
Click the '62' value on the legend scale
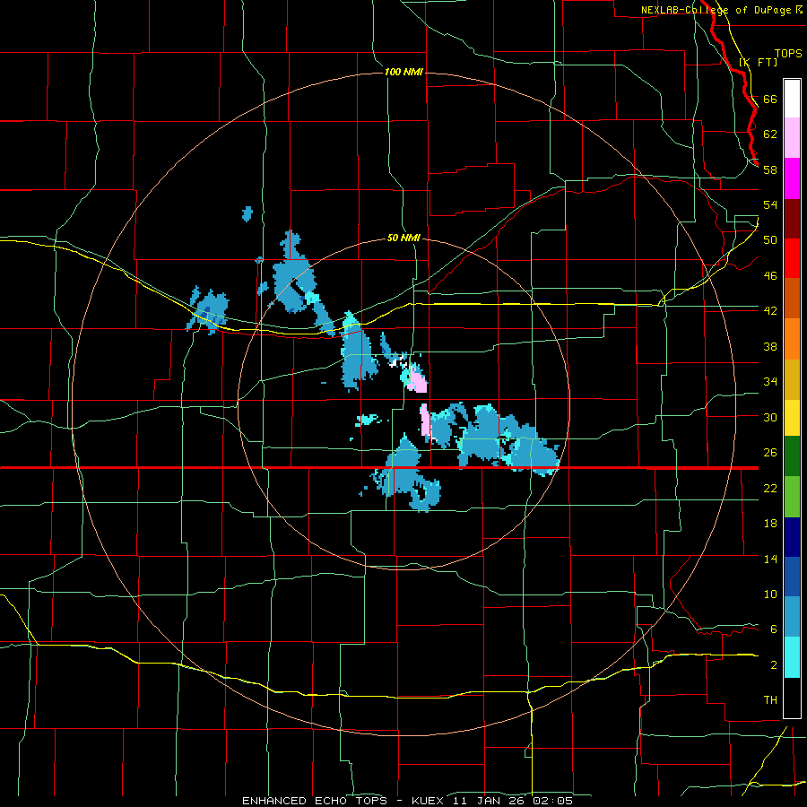coord(770,134)
